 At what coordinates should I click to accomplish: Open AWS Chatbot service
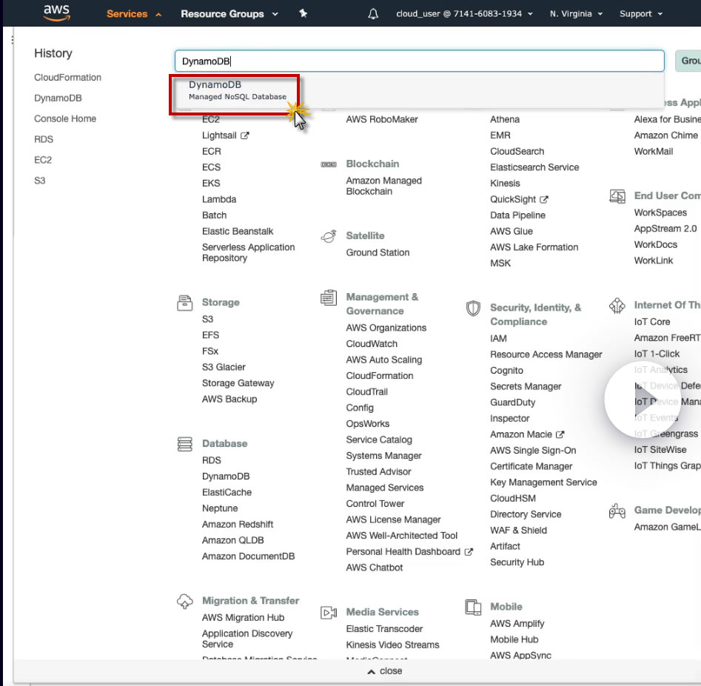point(375,568)
